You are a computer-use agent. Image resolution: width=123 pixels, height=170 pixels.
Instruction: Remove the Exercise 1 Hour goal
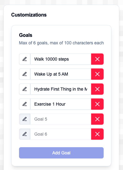pos(97,104)
